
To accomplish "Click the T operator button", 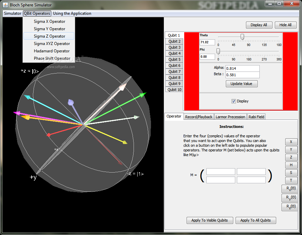I will [x=291, y=180].
